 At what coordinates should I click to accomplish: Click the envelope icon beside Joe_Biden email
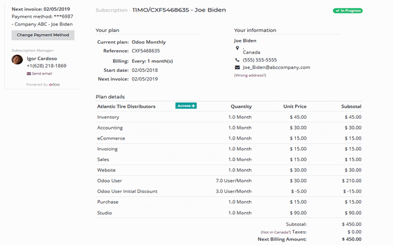237,67
